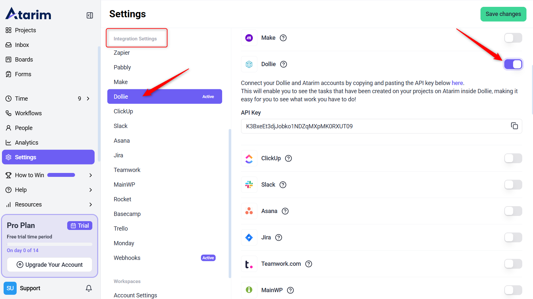Follow the 'here' link for Dollie
533x299 pixels.
[457, 83]
